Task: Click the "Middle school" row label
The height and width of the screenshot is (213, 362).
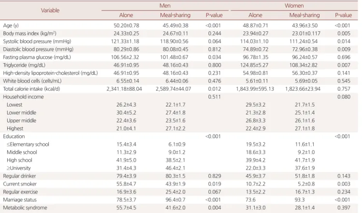Action: [22, 152]
